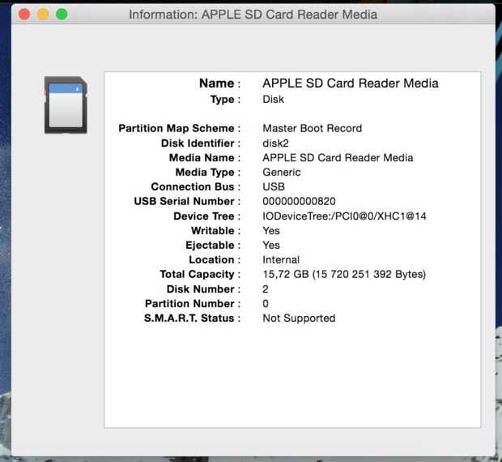
Task: Click the SD card disk icon
Action: 66,105
